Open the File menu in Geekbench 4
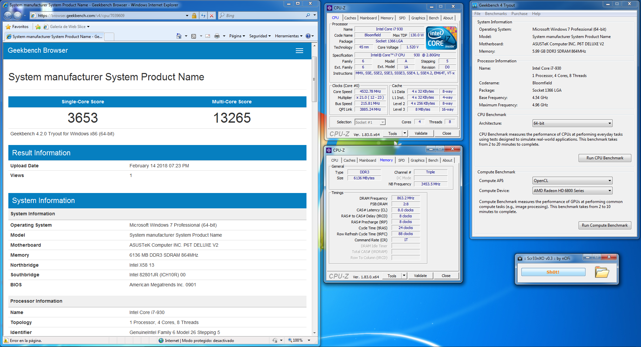This screenshot has height=347, width=641. (x=477, y=14)
